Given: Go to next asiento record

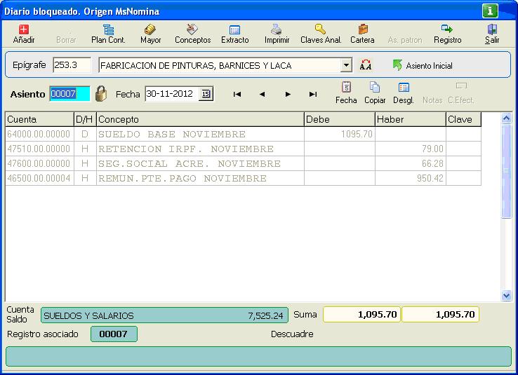Looking at the screenshot, I should (288, 95).
